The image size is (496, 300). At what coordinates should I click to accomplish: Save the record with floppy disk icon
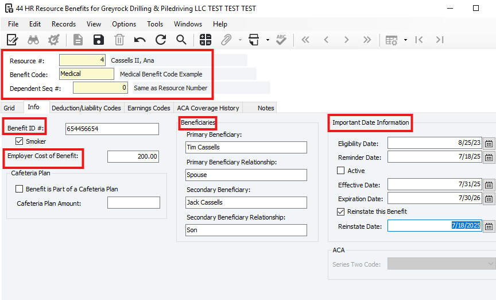pos(99,40)
